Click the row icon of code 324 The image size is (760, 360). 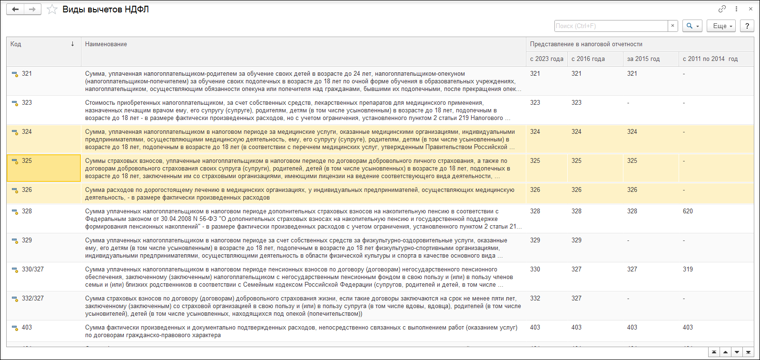point(15,132)
